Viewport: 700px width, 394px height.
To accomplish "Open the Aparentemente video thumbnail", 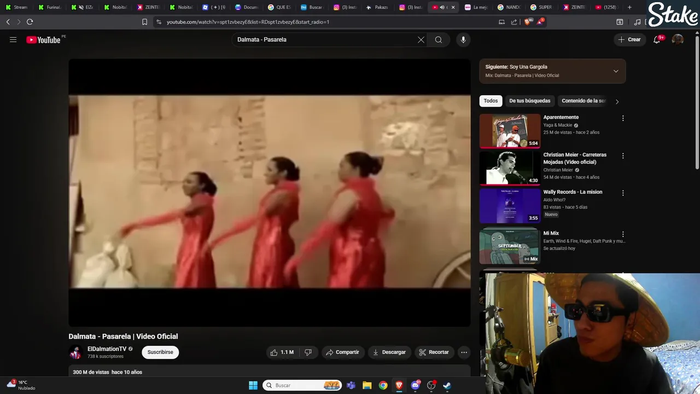I will (x=510, y=131).
